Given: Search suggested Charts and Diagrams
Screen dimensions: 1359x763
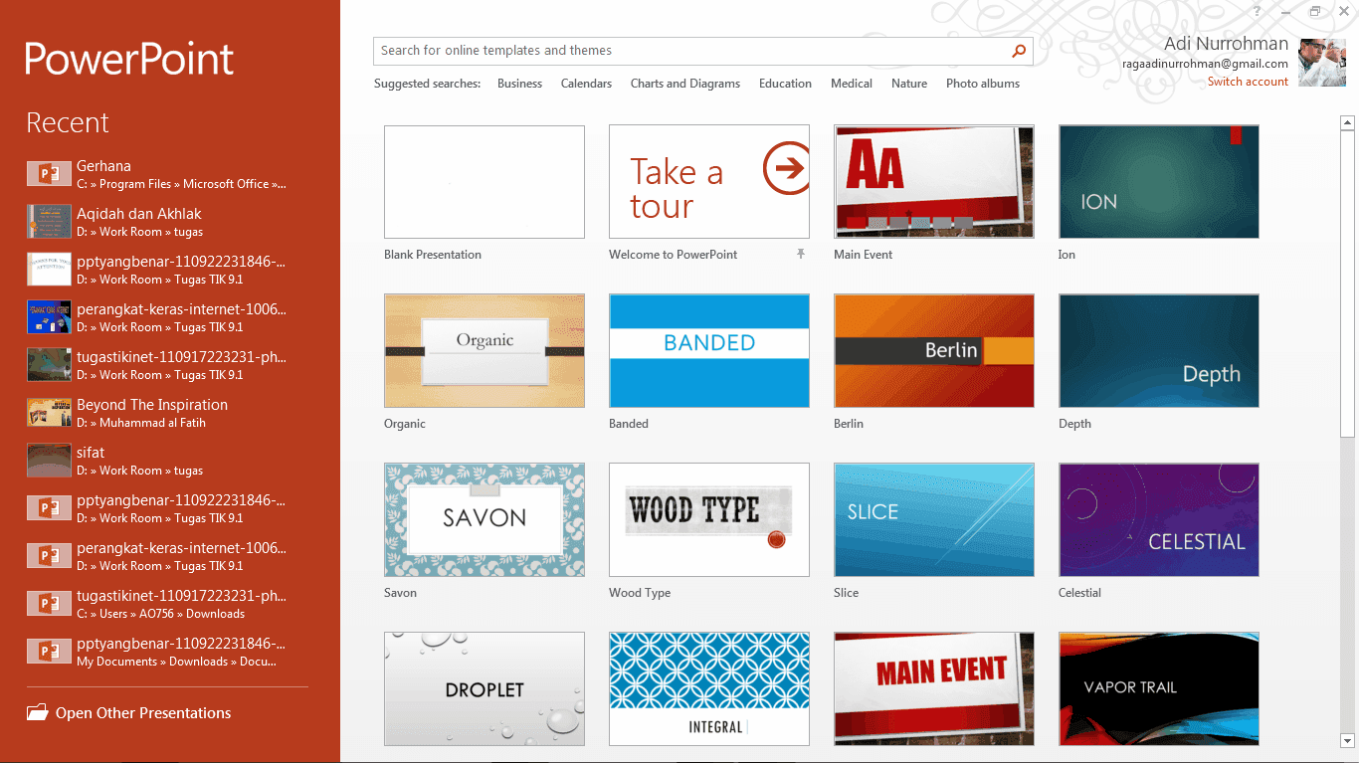Looking at the screenshot, I should tap(685, 84).
